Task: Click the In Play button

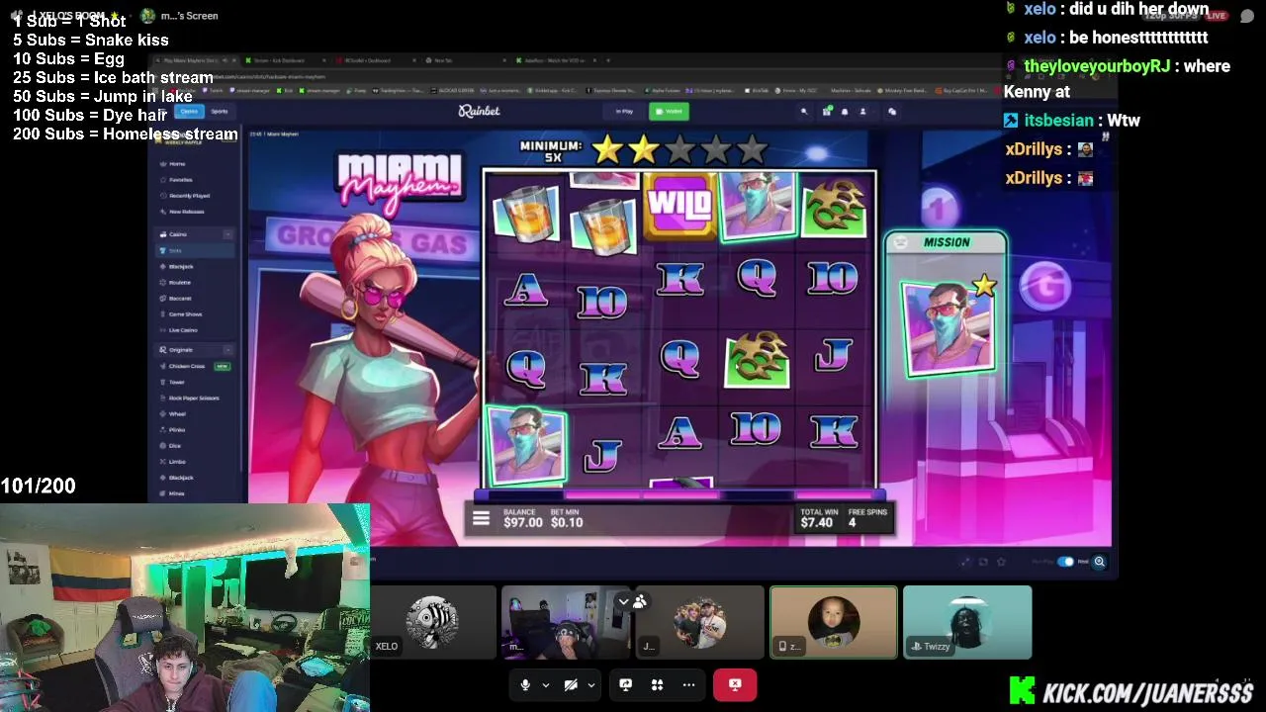Action: [623, 111]
